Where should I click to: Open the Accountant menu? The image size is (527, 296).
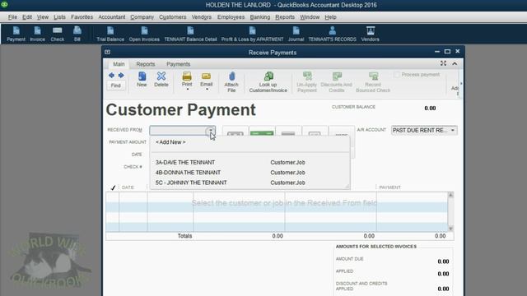click(112, 17)
